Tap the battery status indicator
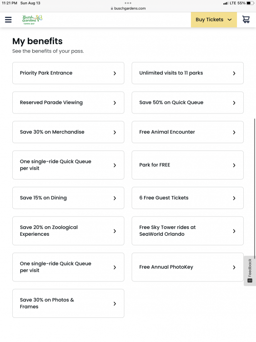This screenshot has height=342, width=256. tap(250, 3)
